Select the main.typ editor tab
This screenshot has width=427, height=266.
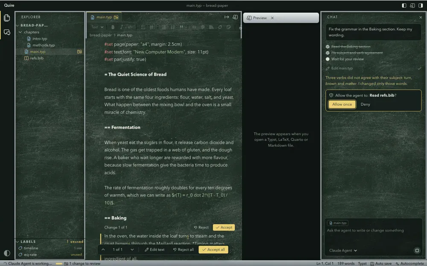tap(105, 17)
